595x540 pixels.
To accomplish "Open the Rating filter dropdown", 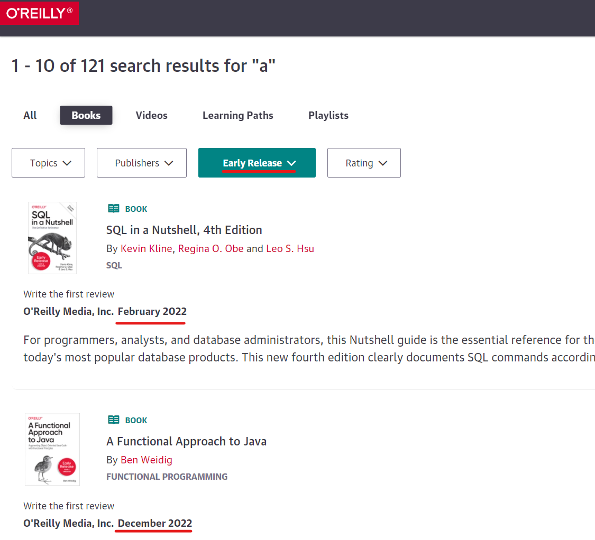I will (x=364, y=163).
